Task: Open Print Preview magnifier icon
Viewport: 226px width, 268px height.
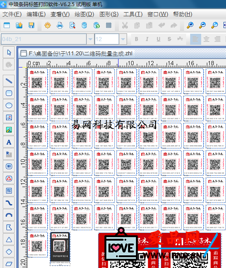Action: 72,25
